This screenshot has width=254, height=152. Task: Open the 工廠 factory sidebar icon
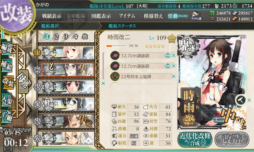6,116
